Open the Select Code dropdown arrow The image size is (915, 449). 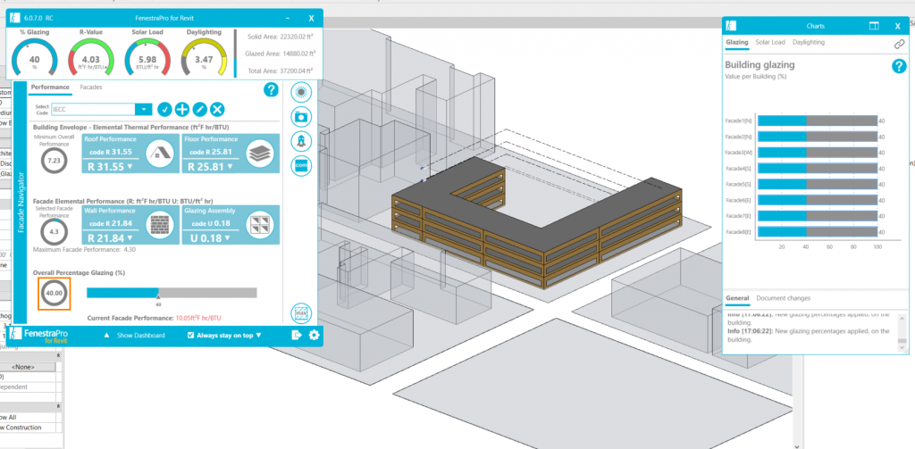(x=143, y=109)
